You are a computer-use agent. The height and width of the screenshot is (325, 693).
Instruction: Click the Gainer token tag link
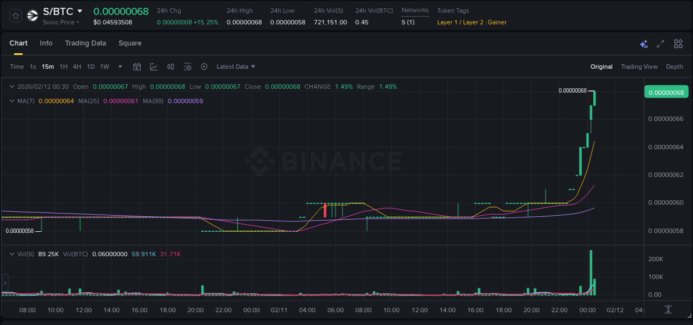(x=498, y=22)
